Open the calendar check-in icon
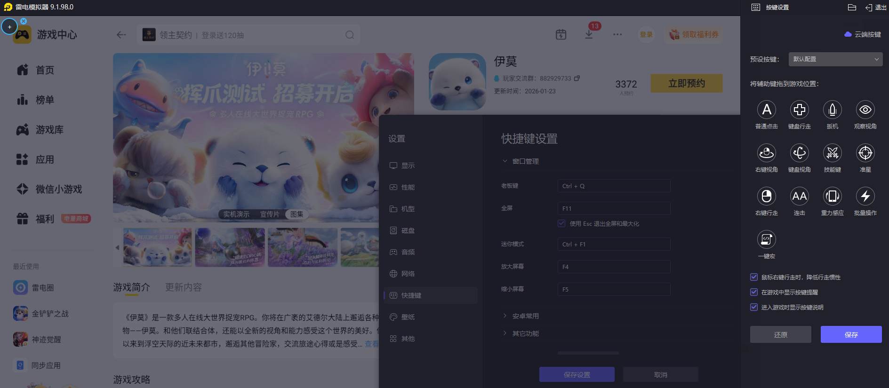The image size is (889, 388). tap(561, 34)
